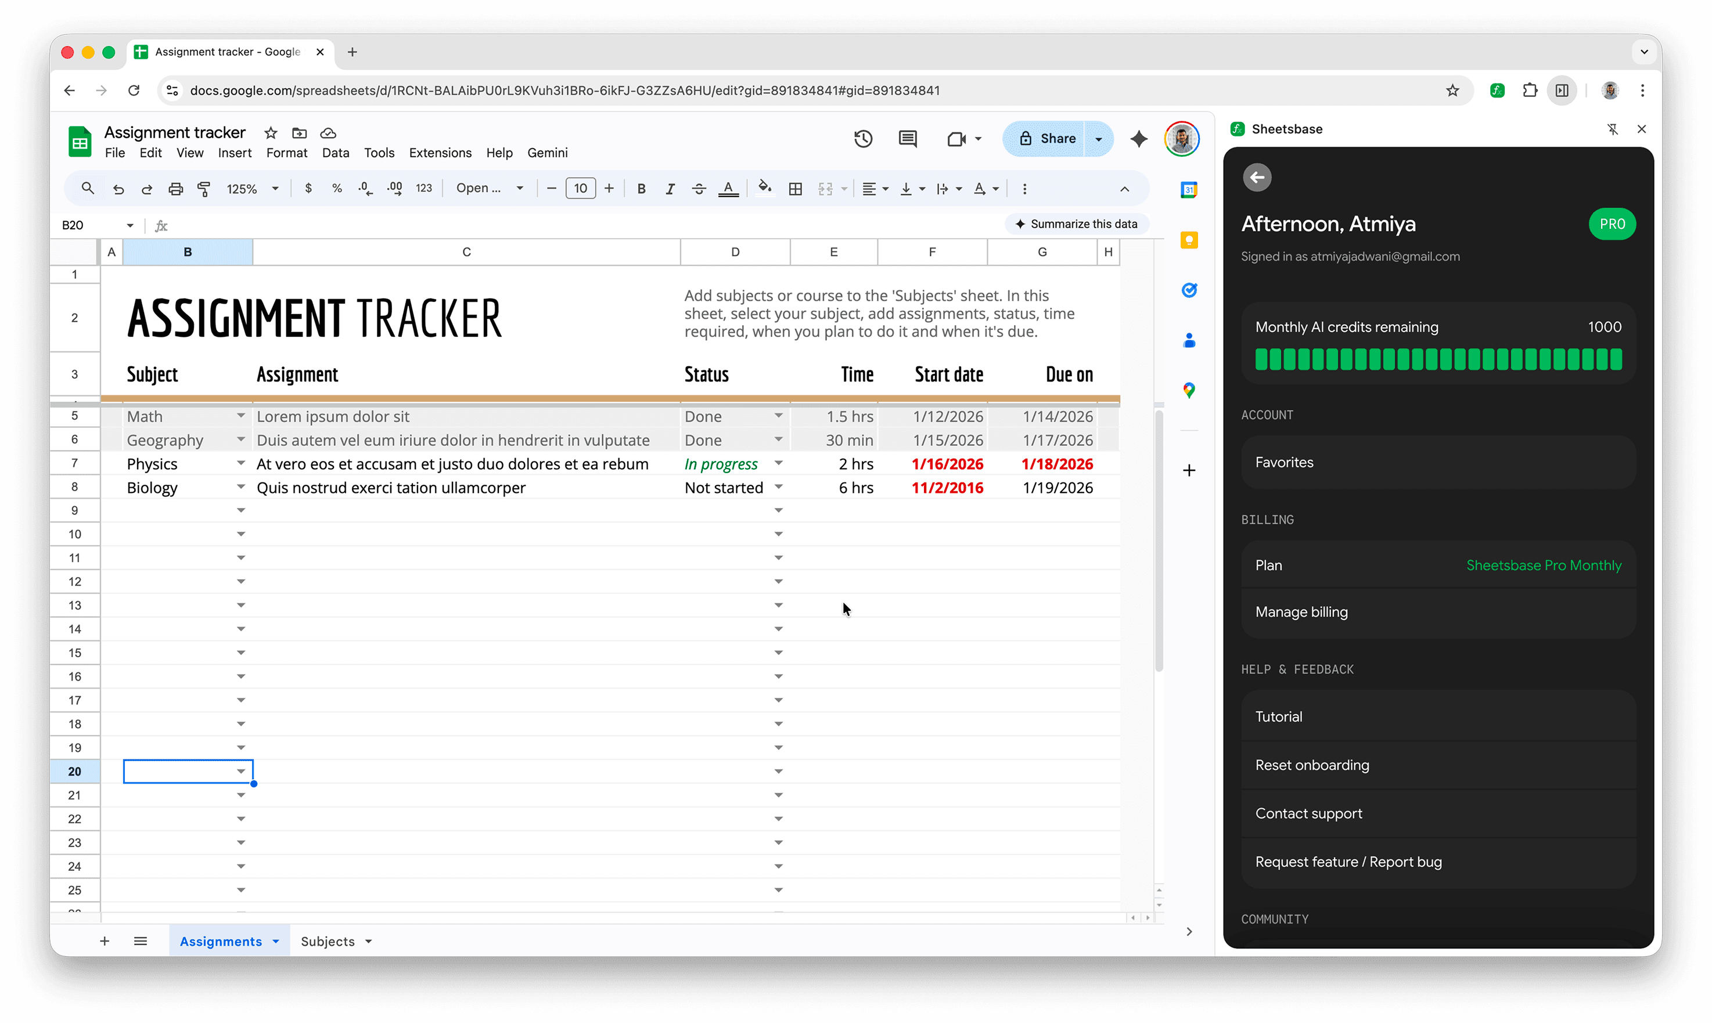Viewport: 1712px width, 1023px height.
Task: Open the font selection dropdown
Action: point(490,188)
